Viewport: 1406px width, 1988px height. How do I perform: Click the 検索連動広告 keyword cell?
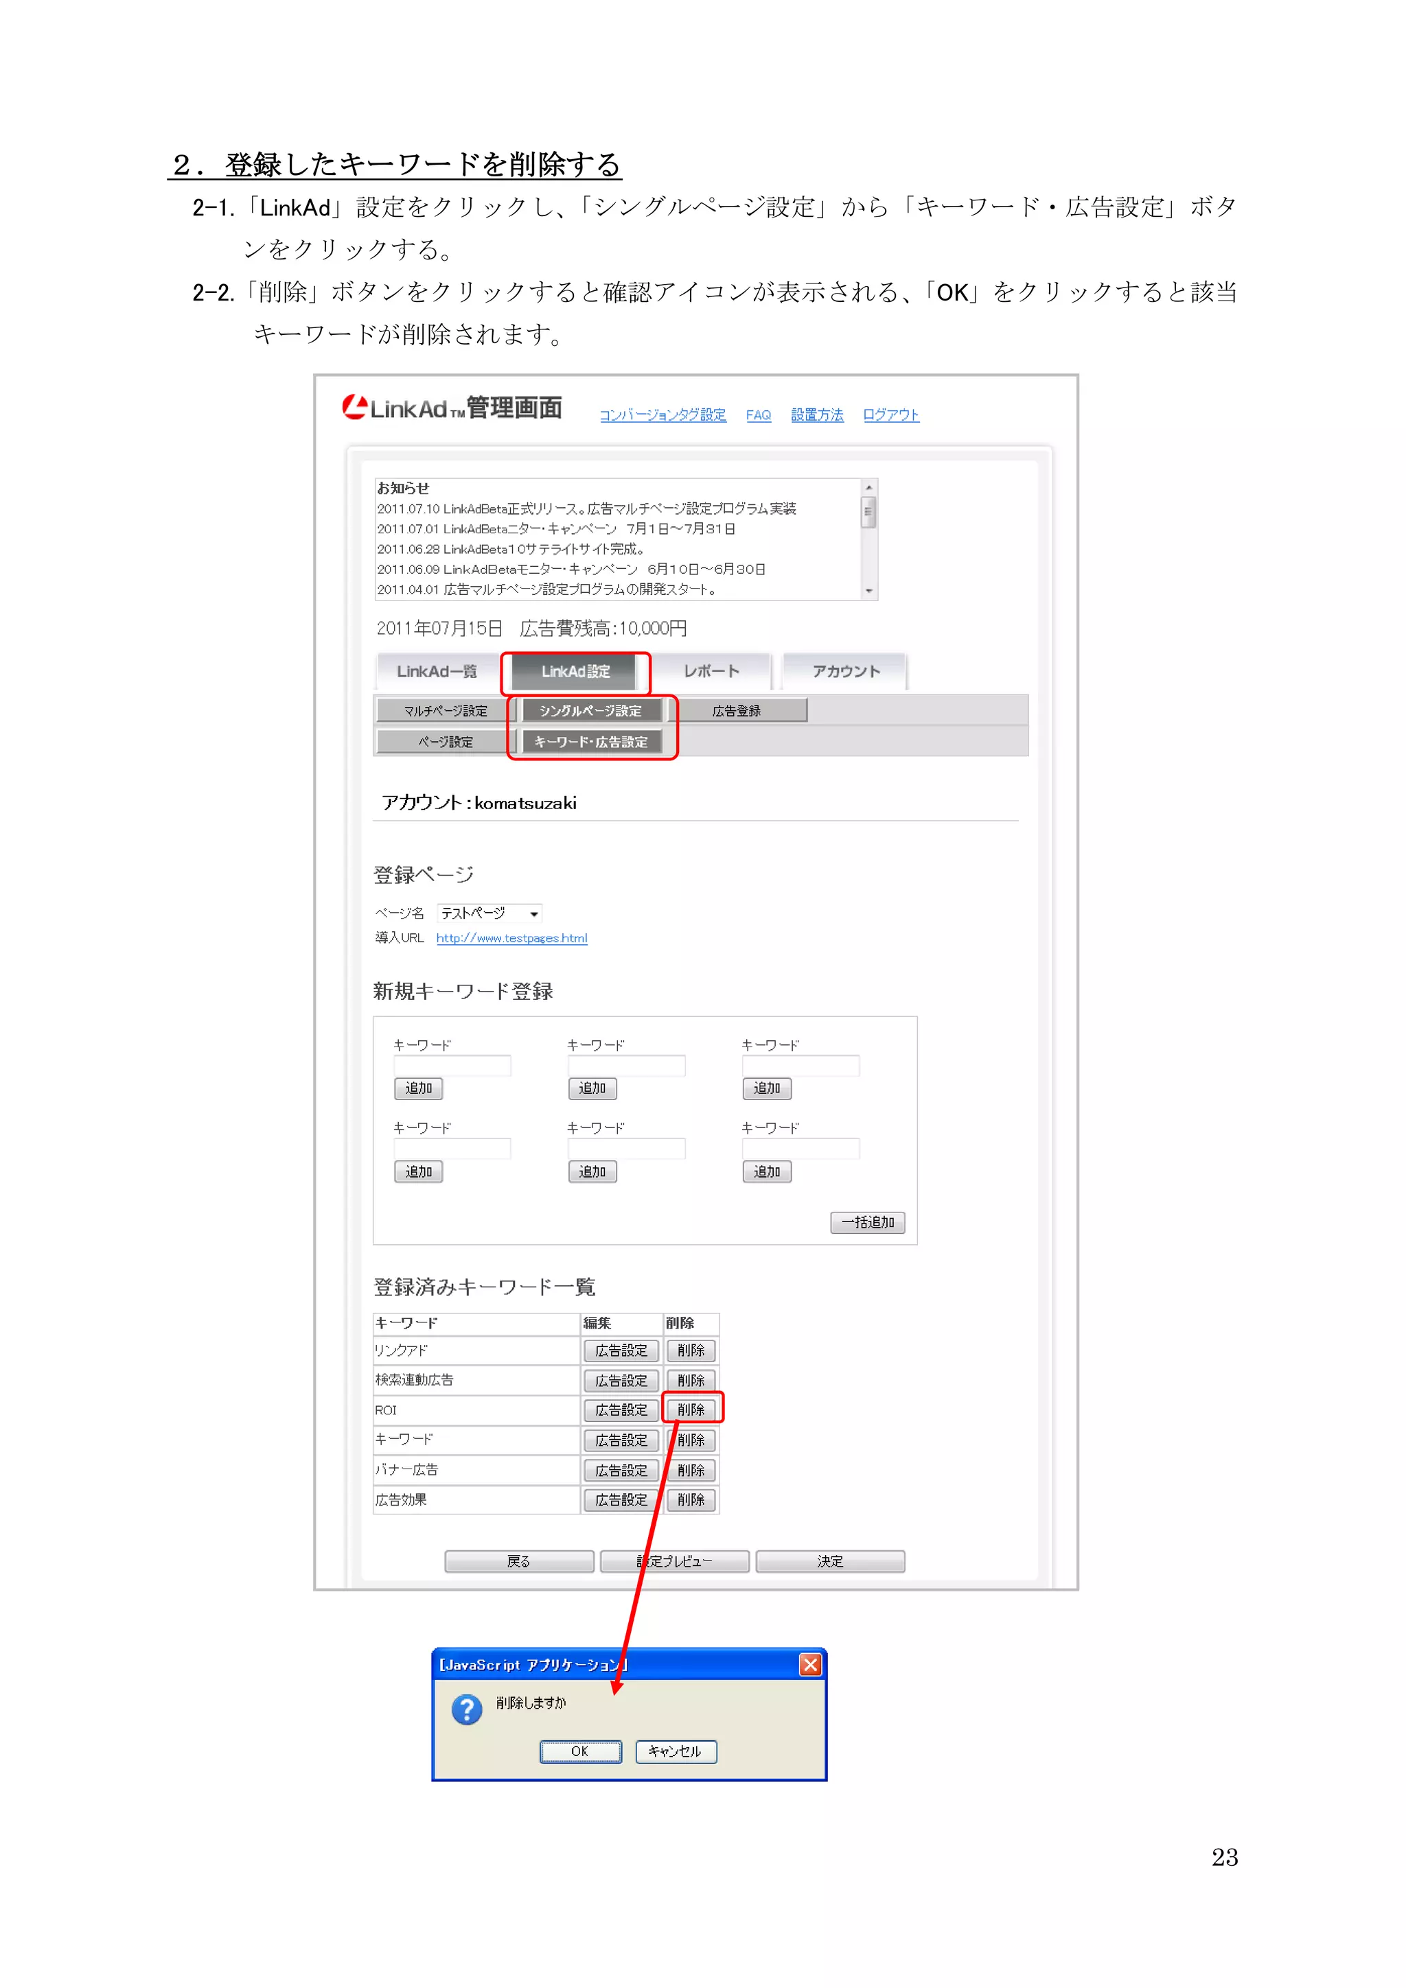[476, 1380]
